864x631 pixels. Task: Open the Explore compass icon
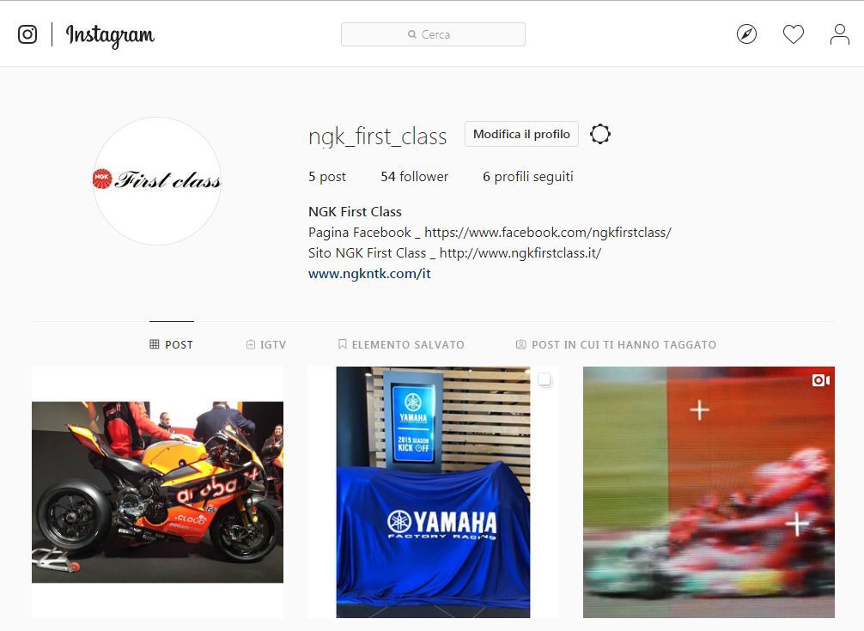pyautogui.click(x=746, y=34)
